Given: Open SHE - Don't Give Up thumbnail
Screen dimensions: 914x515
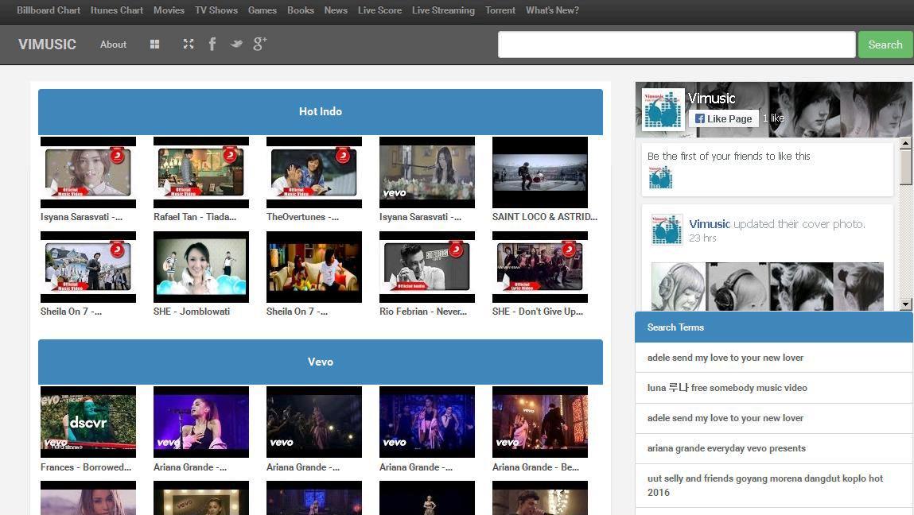Looking at the screenshot, I should [x=540, y=267].
